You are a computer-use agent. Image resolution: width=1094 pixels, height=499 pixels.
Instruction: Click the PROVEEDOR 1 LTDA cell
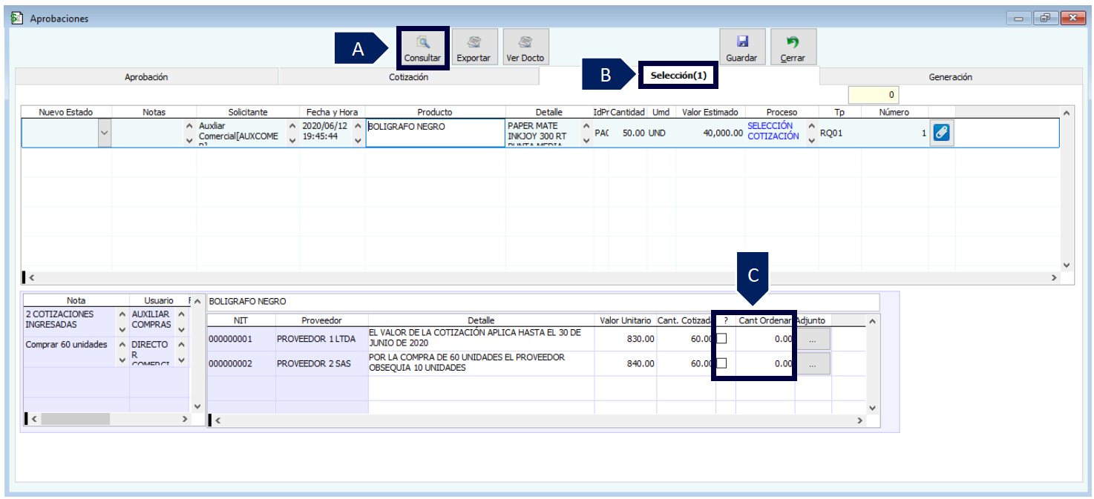[321, 339]
